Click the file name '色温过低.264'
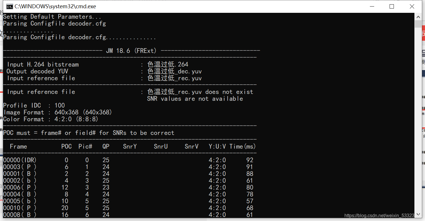 (168, 64)
